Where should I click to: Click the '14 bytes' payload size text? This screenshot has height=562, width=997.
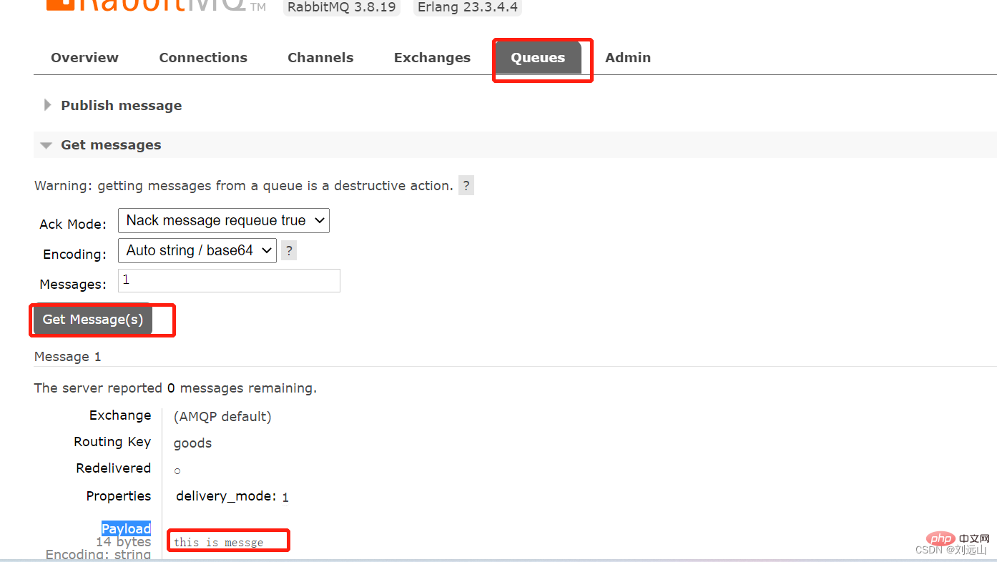coord(124,541)
